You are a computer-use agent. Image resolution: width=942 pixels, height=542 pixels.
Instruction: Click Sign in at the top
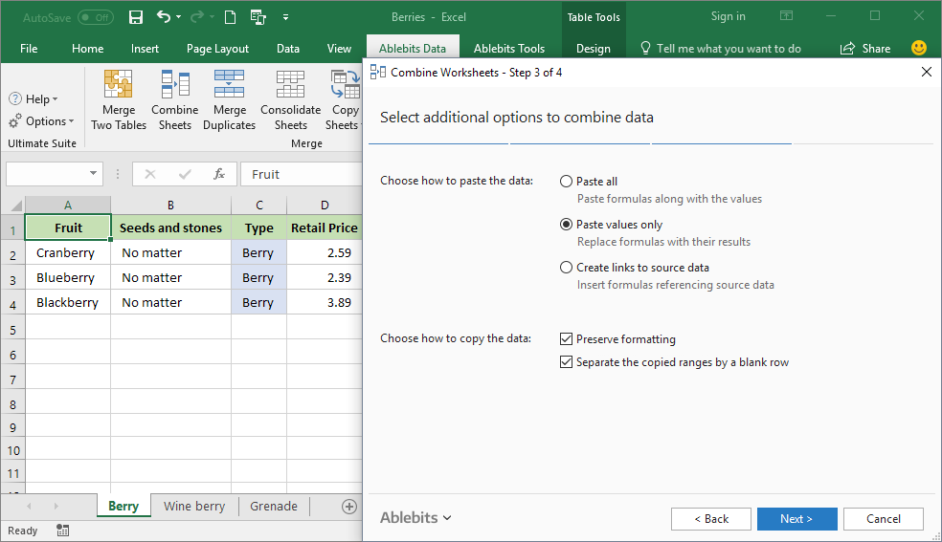[x=729, y=16]
